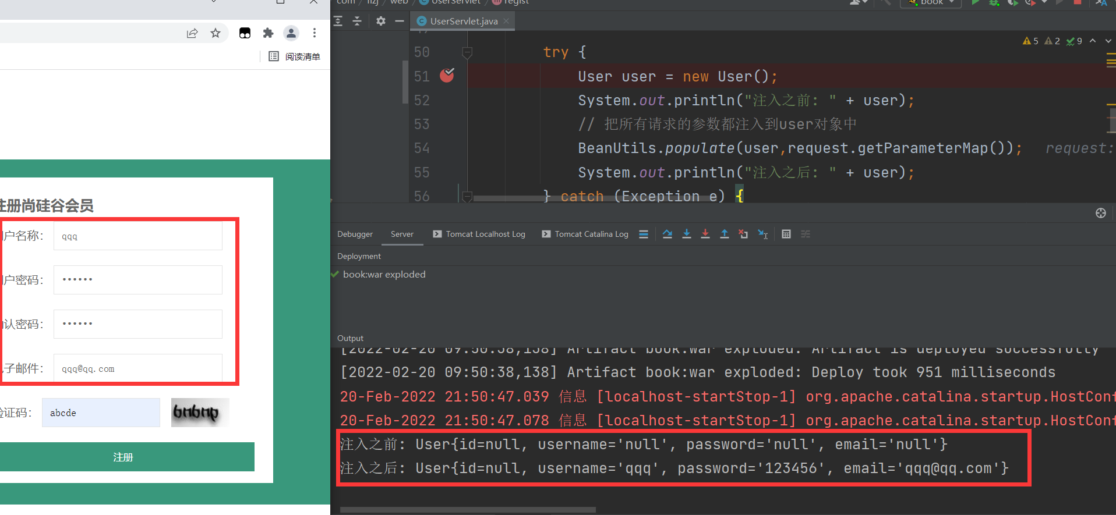
Task: Select the Server tab
Action: (402, 234)
